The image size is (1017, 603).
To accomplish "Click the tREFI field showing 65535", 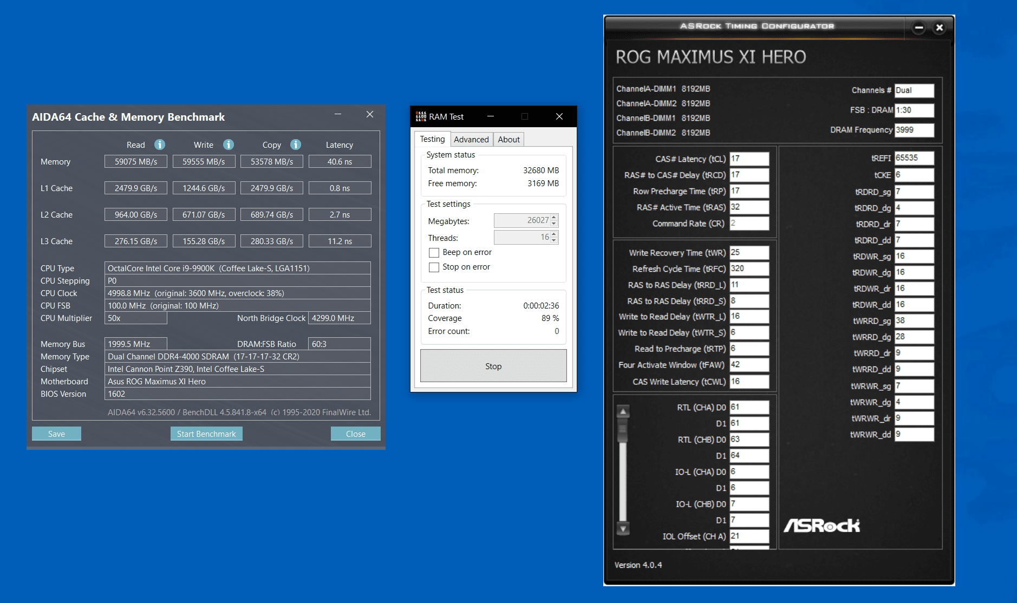I will (x=914, y=158).
